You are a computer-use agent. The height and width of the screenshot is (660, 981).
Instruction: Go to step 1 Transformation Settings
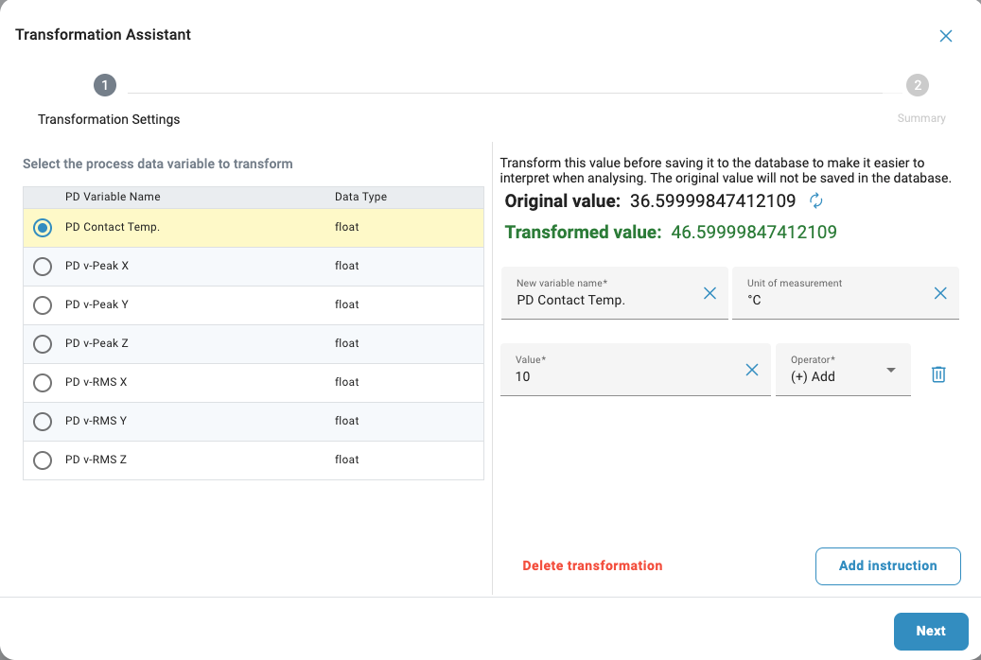pos(104,86)
